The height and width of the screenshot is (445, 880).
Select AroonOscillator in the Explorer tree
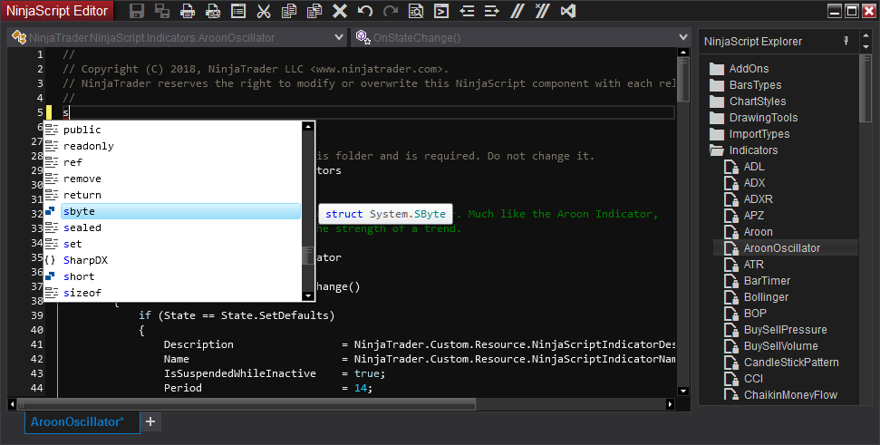coord(786,248)
